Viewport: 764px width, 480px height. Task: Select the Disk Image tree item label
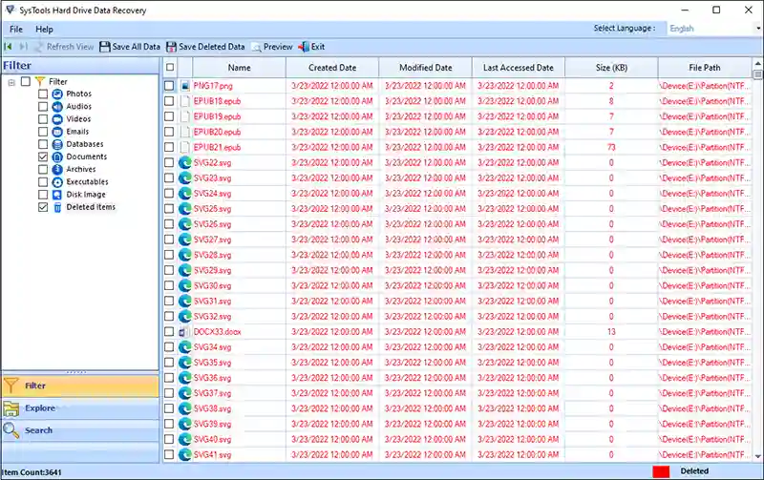86,195
